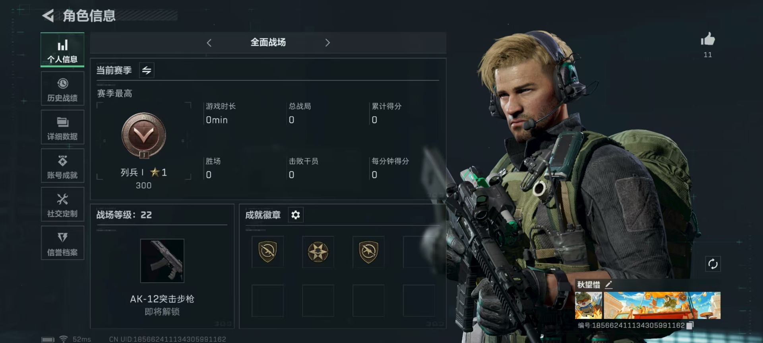Select the star skull achievement badge
This screenshot has height=343, width=763.
point(318,252)
